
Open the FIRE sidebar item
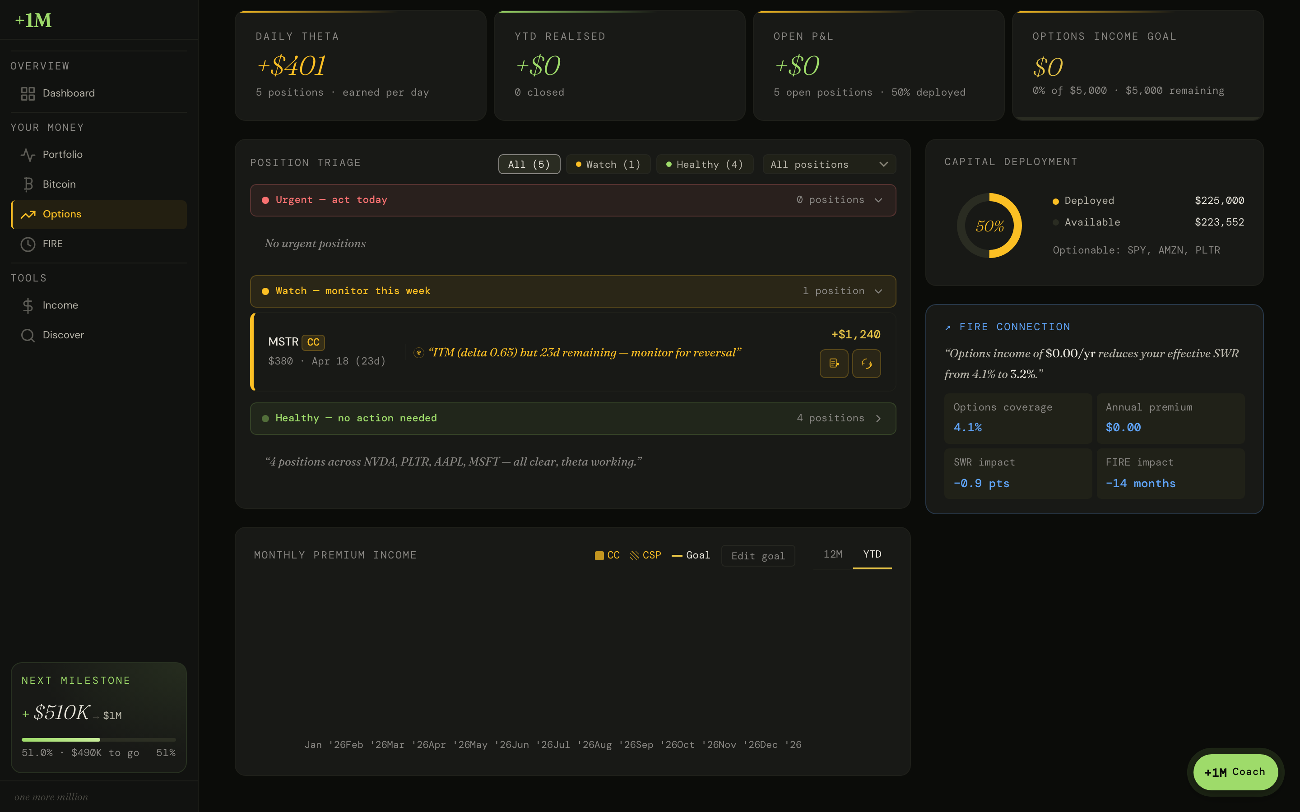click(99, 244)
